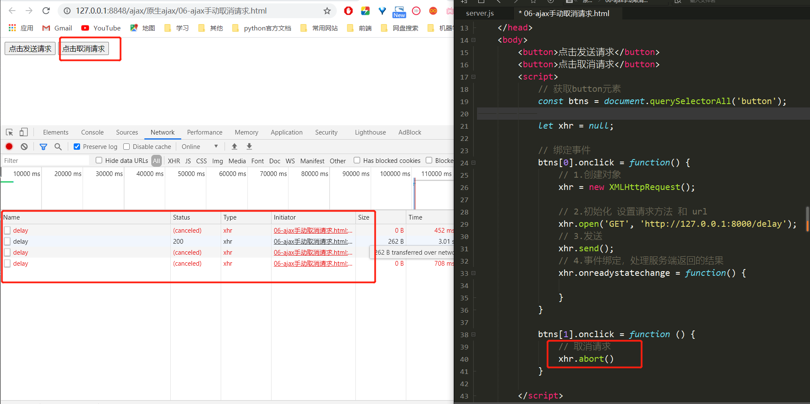Export HAR file download icon

[x=249, y=146]
